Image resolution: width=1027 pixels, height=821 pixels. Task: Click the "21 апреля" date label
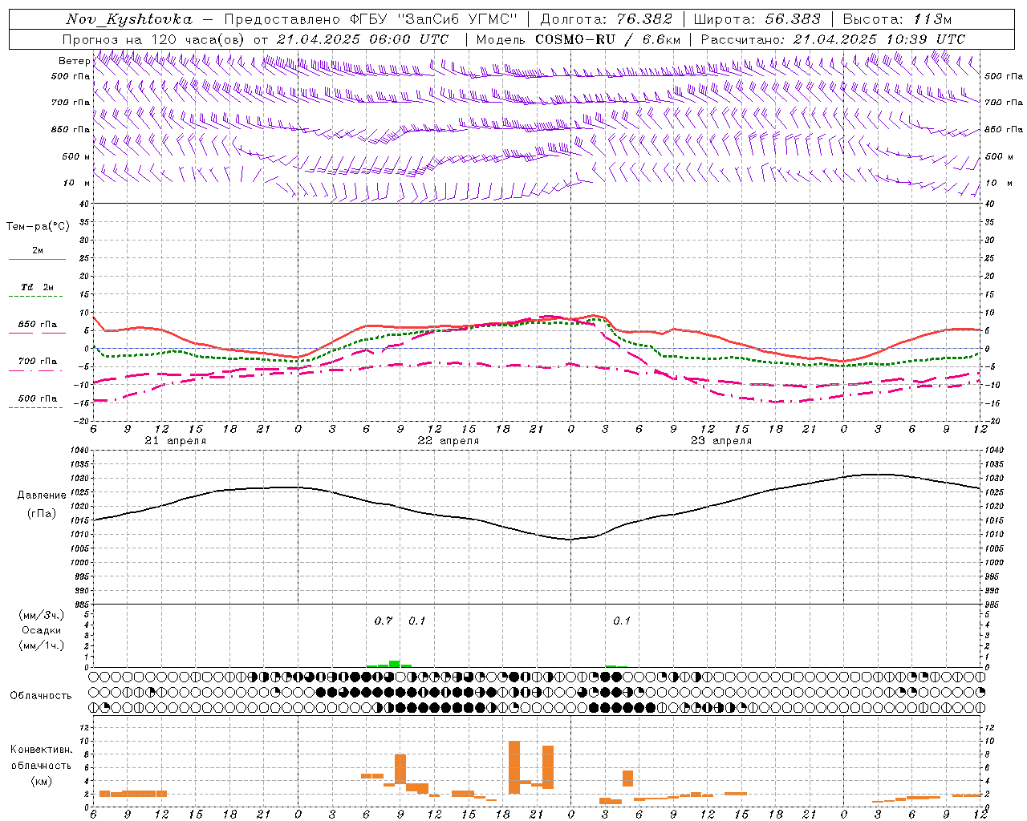click(175, 441)
